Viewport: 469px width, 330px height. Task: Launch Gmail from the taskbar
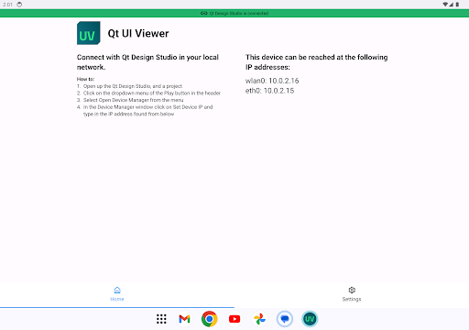[x=184, y=319]
